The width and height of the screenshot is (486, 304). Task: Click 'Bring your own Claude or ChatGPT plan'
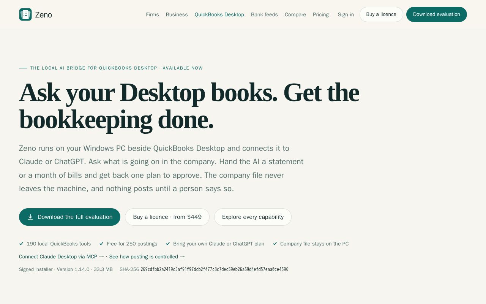(219, 244)
